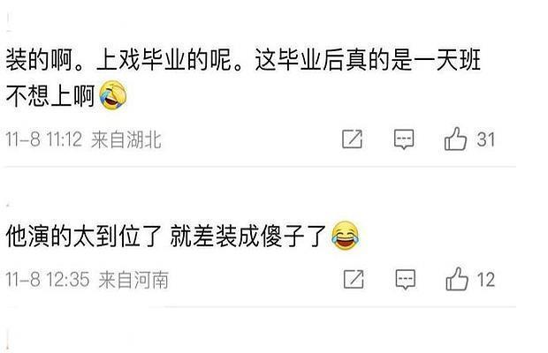Click the divider between the two comments
548x353 pixels.
pos(261,167)
